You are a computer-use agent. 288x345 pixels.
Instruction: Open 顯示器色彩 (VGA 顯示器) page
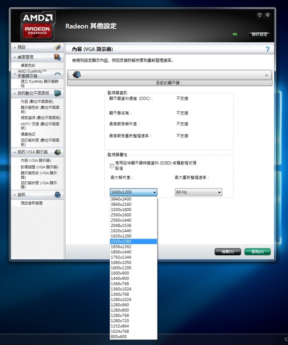pyautogui.click(x=39, y=175)
